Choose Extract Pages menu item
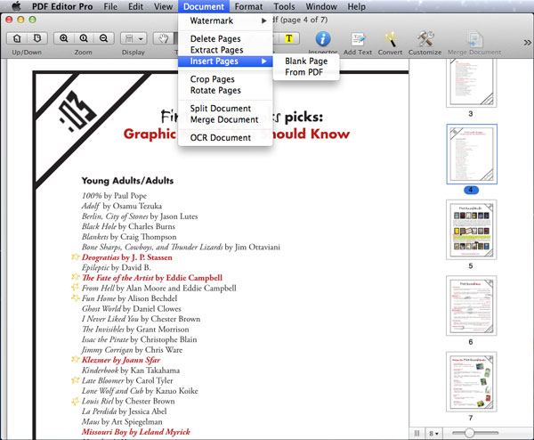The image size is (534, 440). pyautogui.click(x=225, y=50)
